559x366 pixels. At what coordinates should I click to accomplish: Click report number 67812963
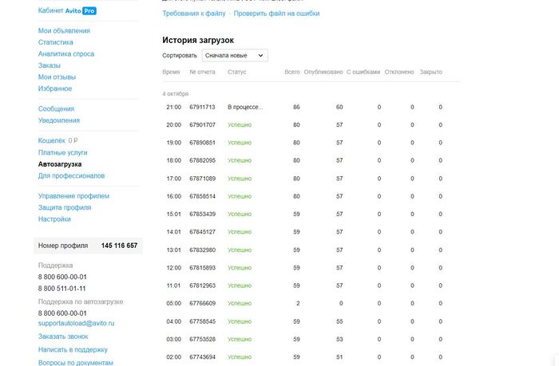click(x=202, y=285)
